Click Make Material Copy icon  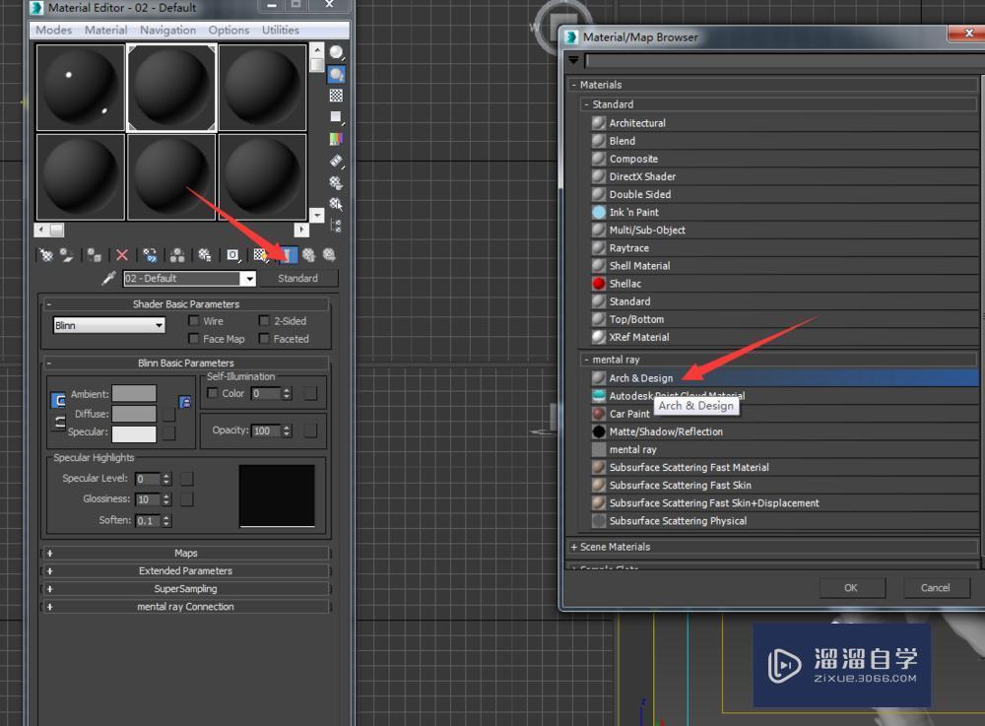tap(150, 255)
